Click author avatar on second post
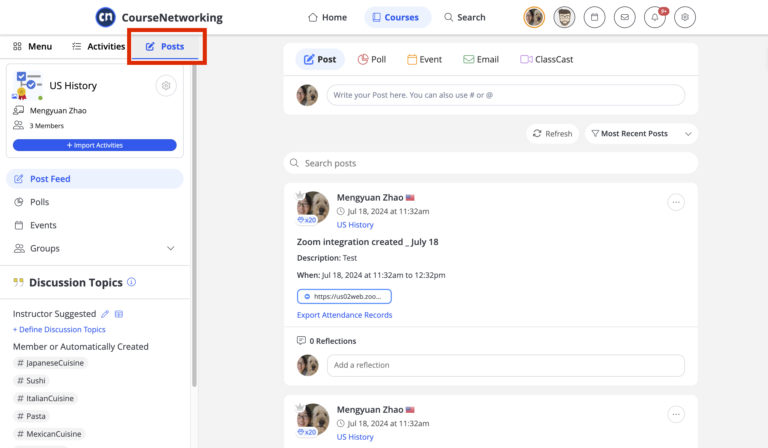Image resolution: width=768 pixels, height=448 pixels. click(313, 420)
